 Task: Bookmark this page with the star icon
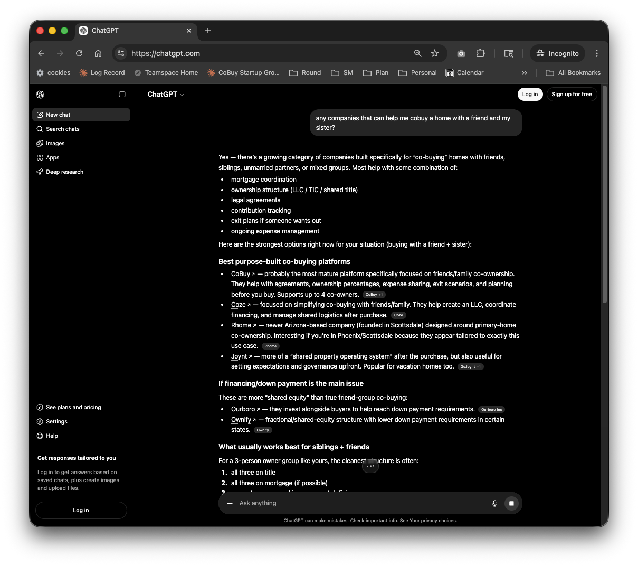tap(435, 53)
